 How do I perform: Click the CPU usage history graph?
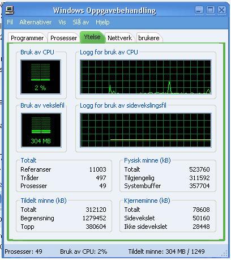pyautogui.click(x=146, y=77)
